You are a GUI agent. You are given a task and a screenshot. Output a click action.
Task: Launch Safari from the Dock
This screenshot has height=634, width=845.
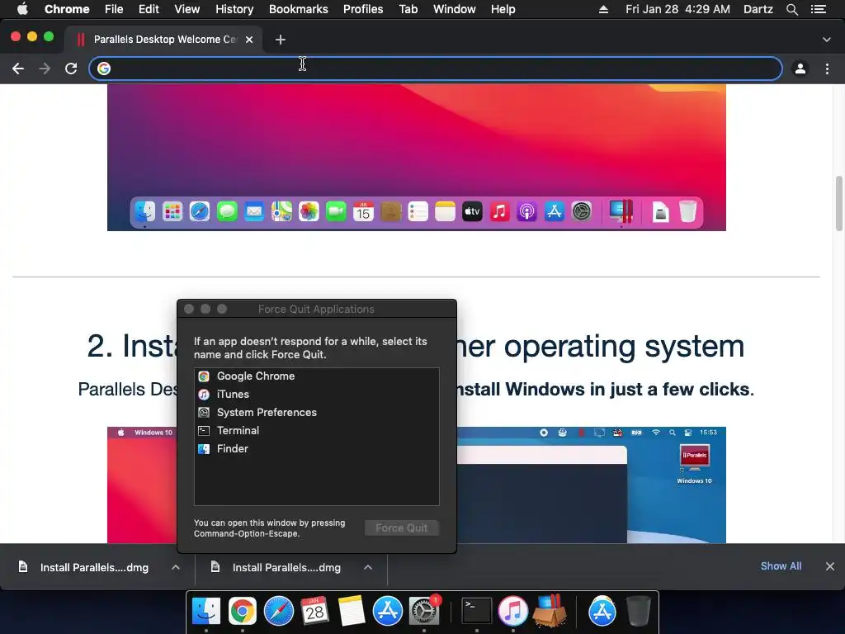click(279, 611)
